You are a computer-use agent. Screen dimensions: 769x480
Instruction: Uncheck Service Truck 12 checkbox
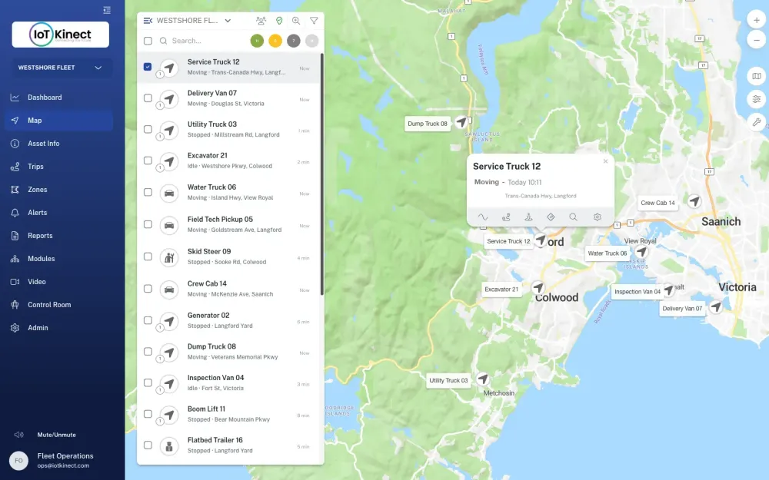pos(148,67)
